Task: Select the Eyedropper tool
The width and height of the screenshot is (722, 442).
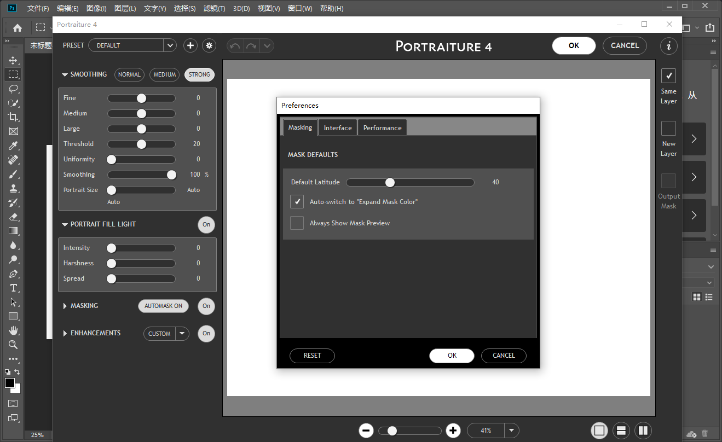Action: [13, 146]
